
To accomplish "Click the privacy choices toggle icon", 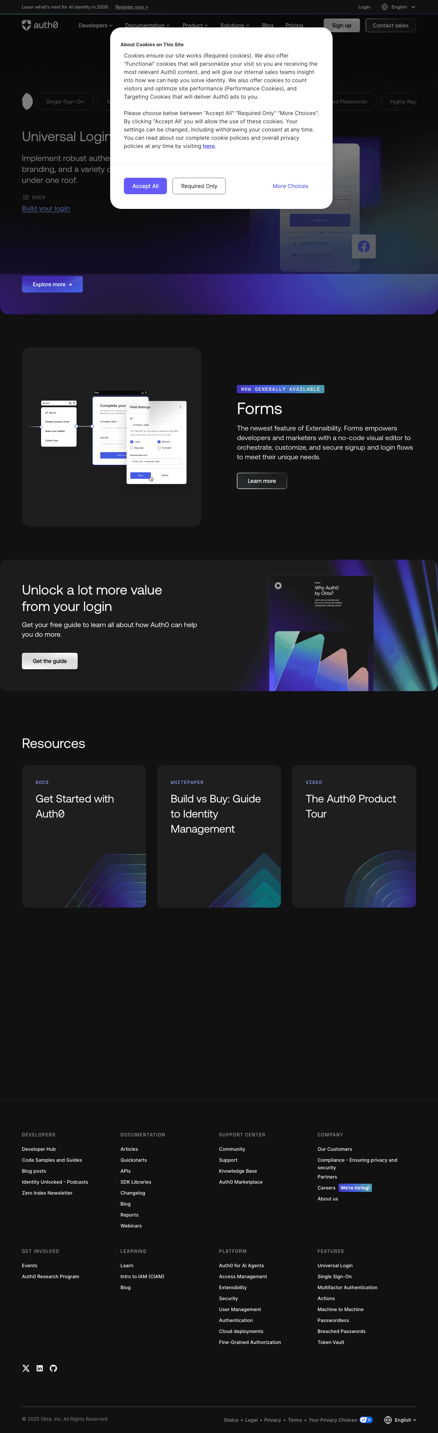I will (x=366, y=1420).
